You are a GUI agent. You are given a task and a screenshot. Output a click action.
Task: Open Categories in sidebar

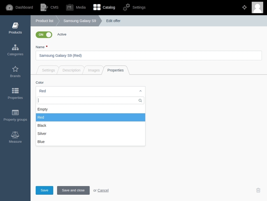pos(15,50)
